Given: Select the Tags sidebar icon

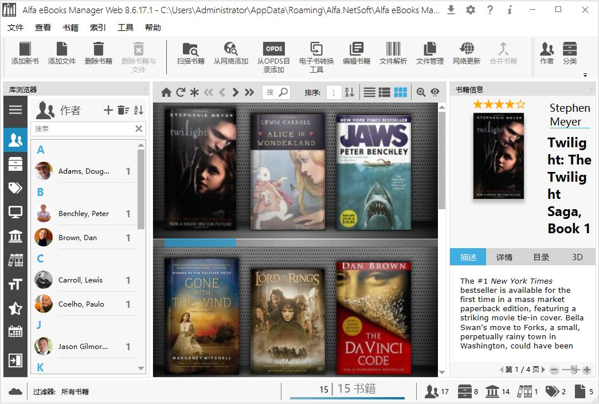Looking at the screenshot, I should point(15,188).
